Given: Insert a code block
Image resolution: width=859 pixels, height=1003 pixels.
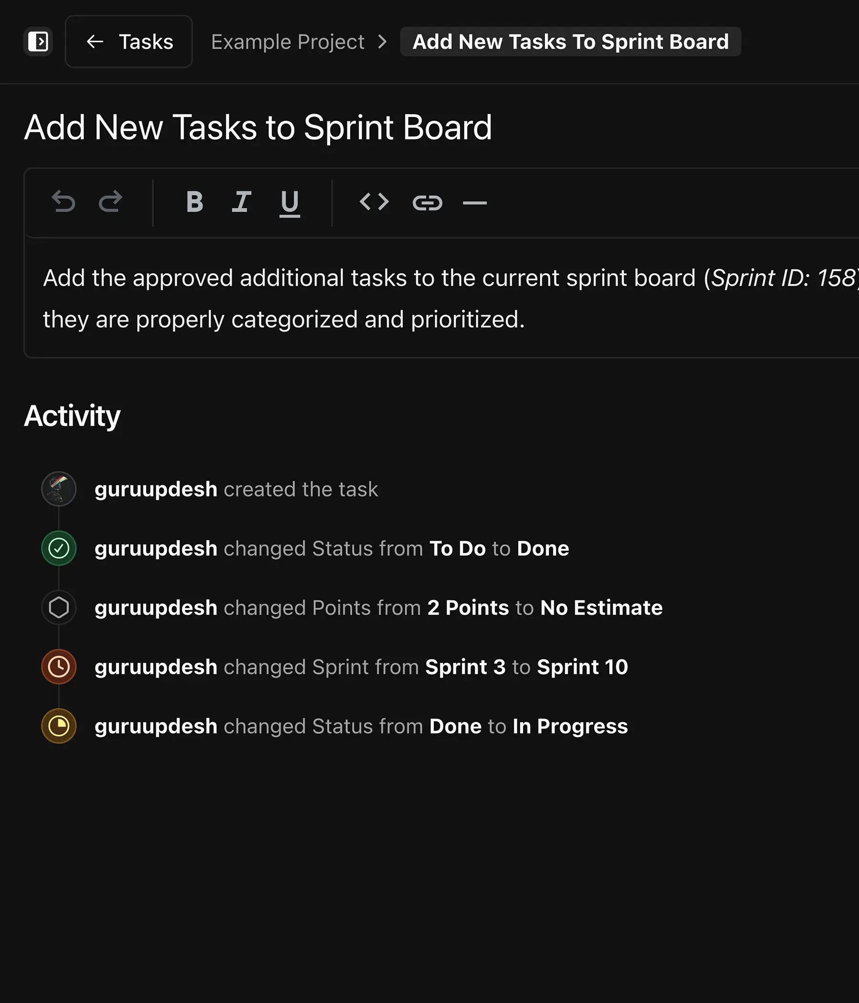Looking at the screenshot, I should coord(374,202).
